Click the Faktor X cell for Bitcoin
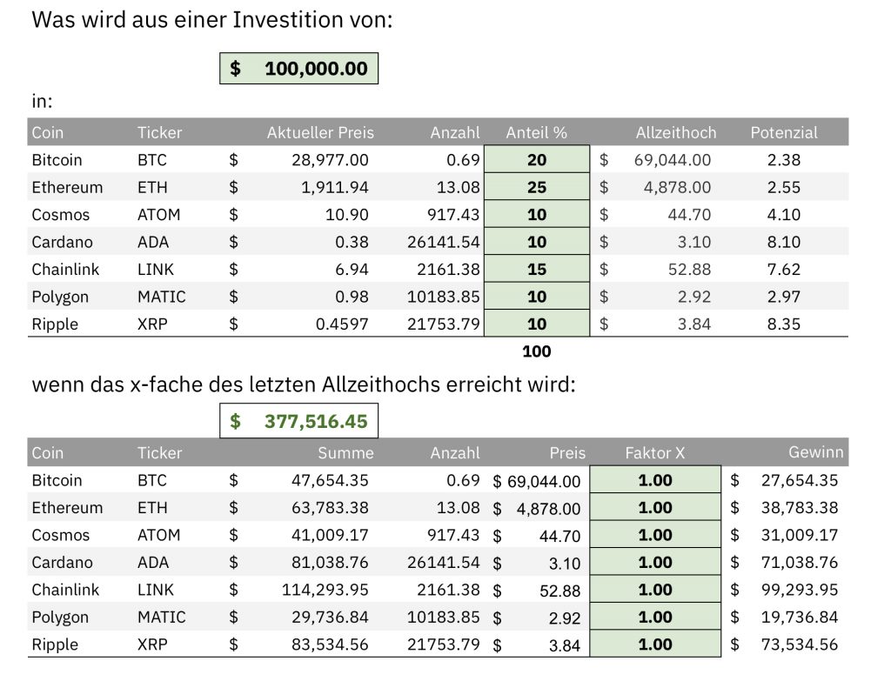 (655, 480)
